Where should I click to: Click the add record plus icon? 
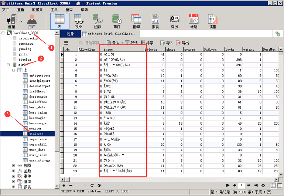pyautogui.click(x=64, y=185)
